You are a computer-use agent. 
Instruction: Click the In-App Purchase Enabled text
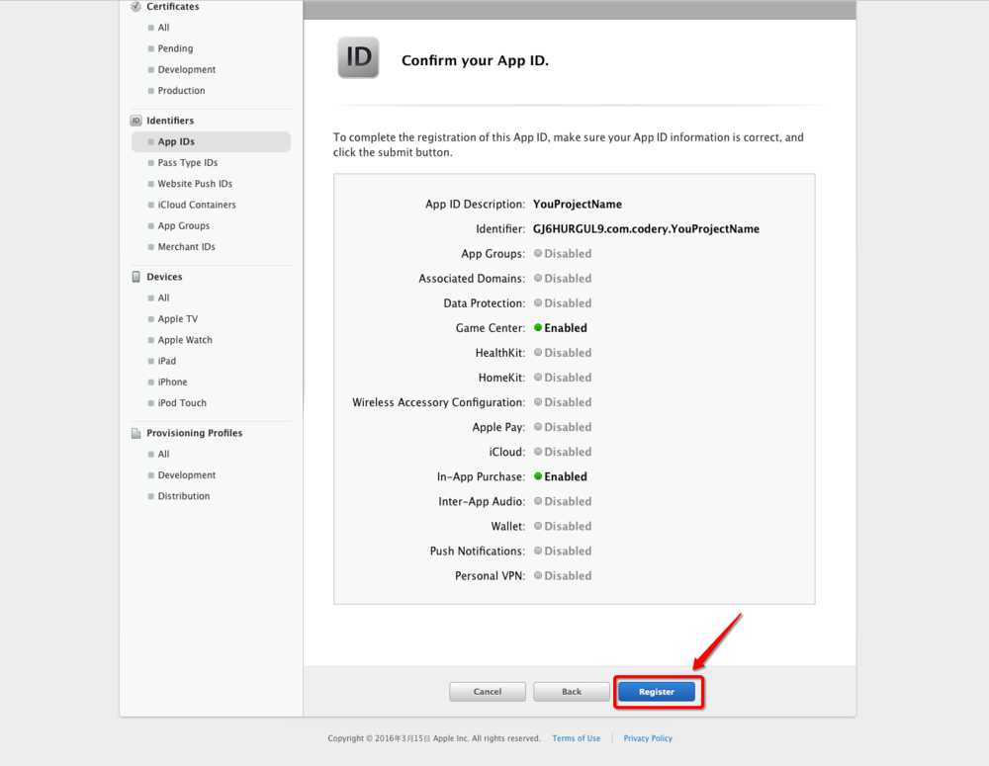(x=565, y=476)
